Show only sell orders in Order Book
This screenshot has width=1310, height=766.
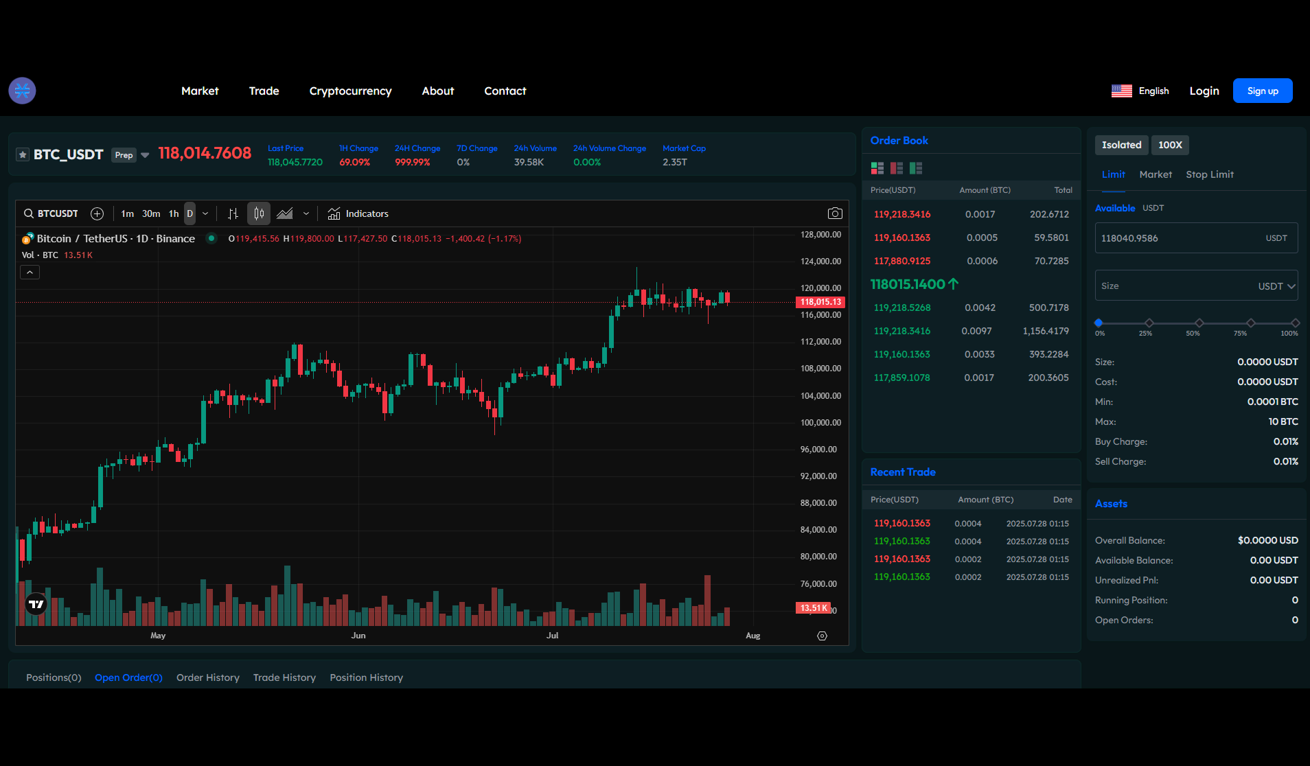896,167
